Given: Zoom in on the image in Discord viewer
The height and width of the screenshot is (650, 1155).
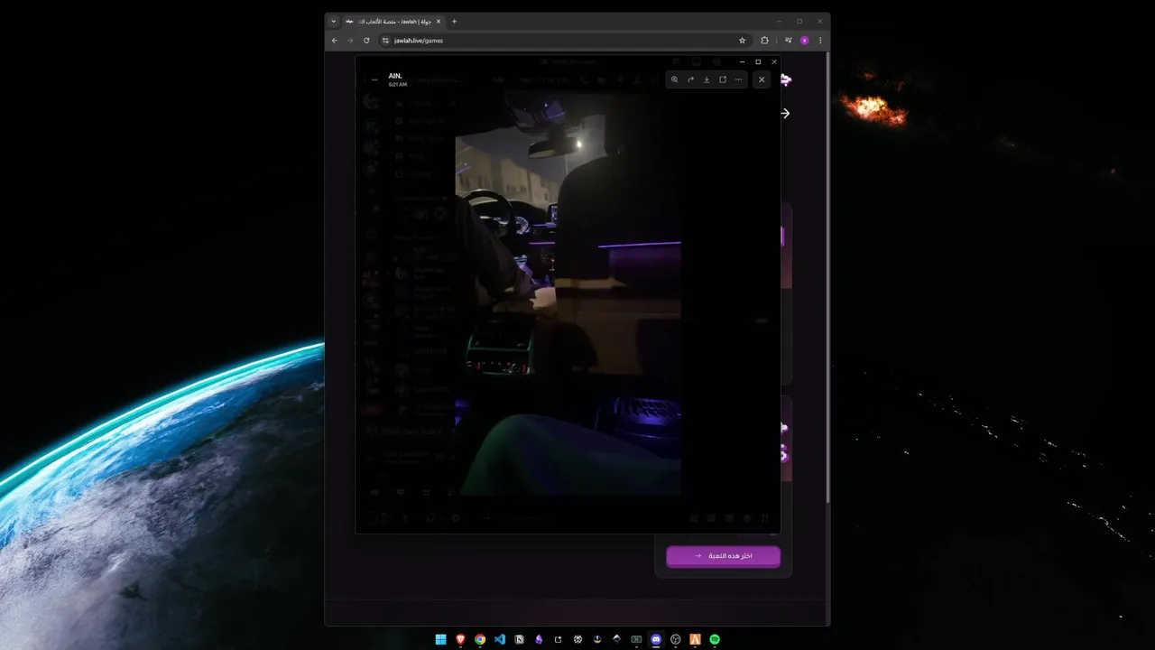Looking at the screenshot, I should click(x=674, y=79).
